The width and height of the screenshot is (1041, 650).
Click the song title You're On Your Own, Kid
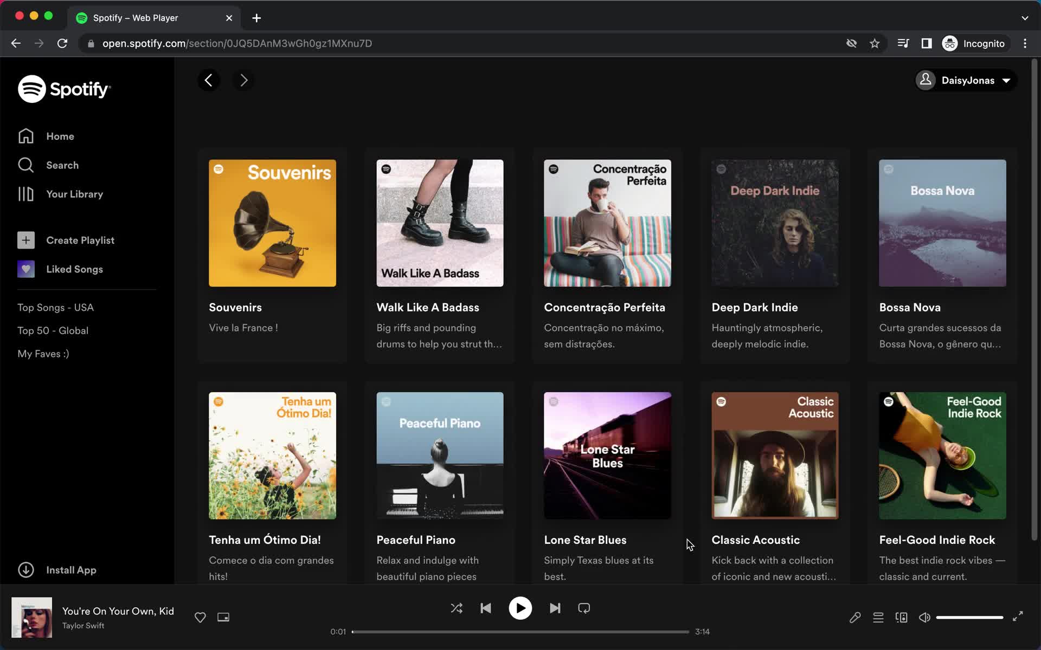[118, 610]
